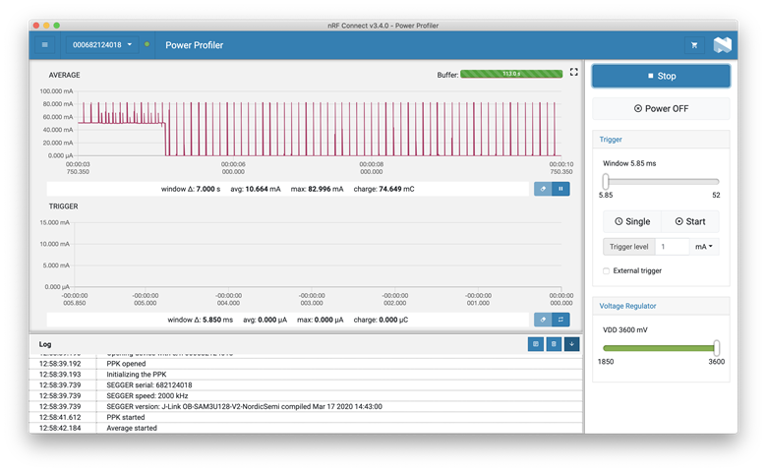Clear the trigger chart selection with eraser

(x=543, y=320)
